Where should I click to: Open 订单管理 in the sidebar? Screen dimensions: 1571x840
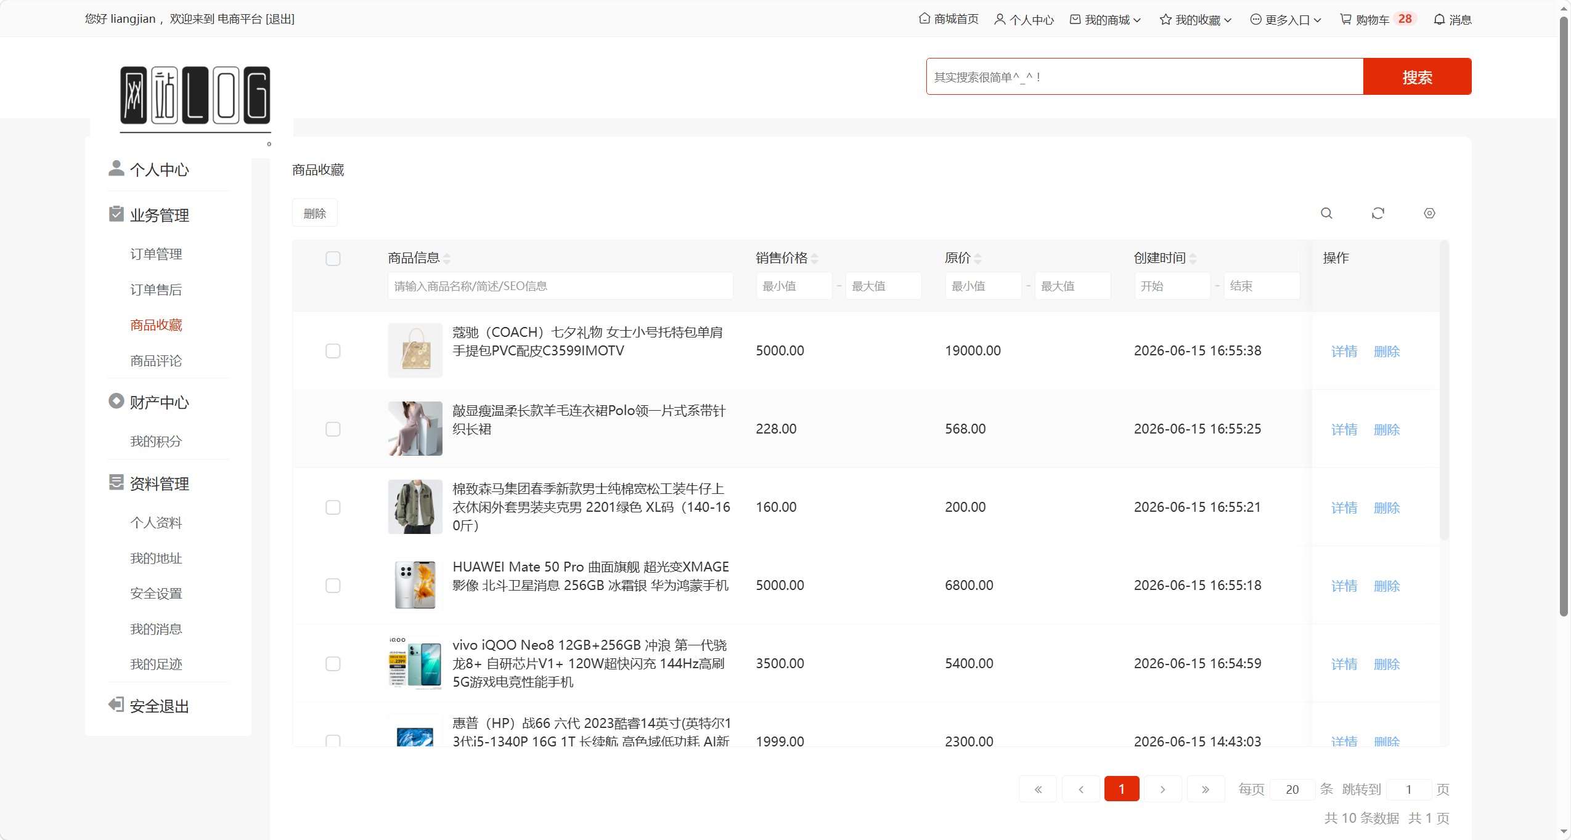tap(156, 254)
